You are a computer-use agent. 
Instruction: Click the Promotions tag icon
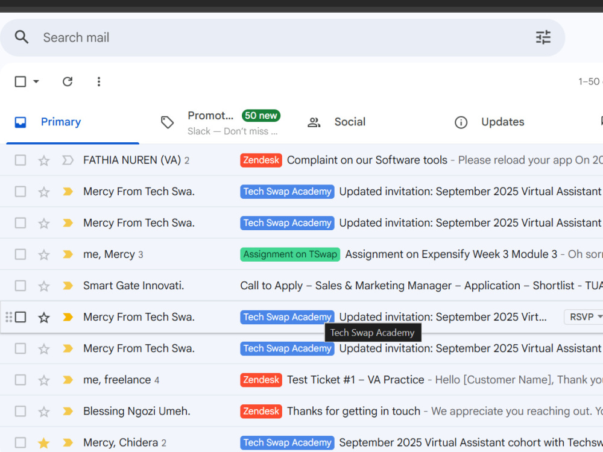coord(167,122)
